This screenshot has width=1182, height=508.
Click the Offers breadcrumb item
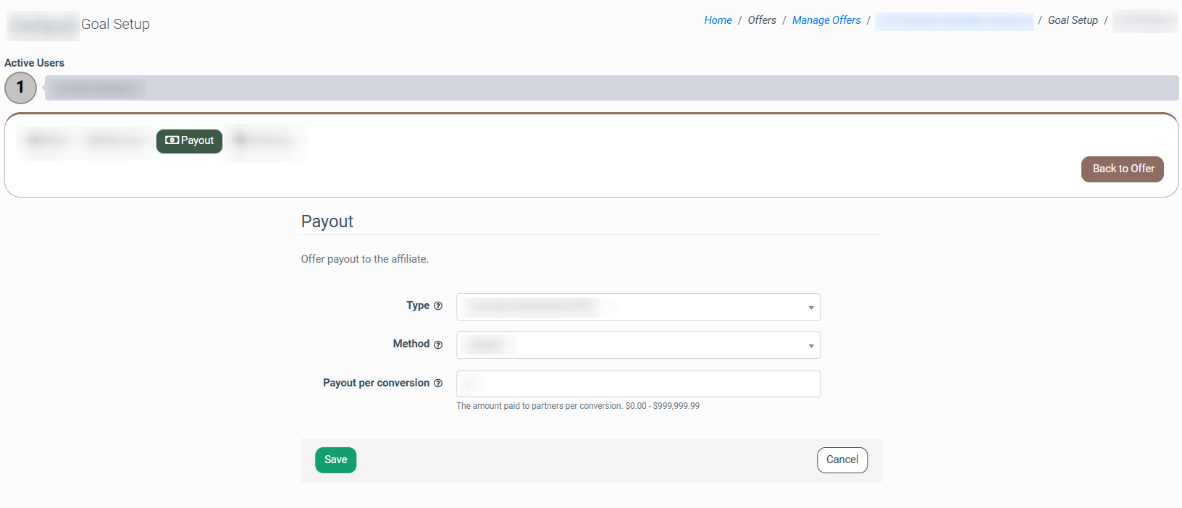[x=761, y=20]
